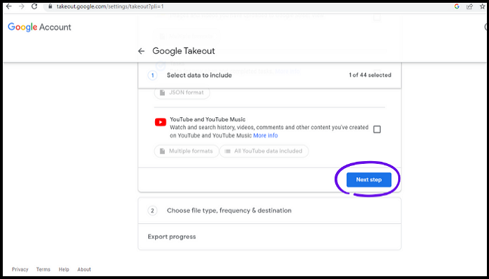Click the address bar padlock icon
Screen dimensions: 489x279
[x=50, y=6]
